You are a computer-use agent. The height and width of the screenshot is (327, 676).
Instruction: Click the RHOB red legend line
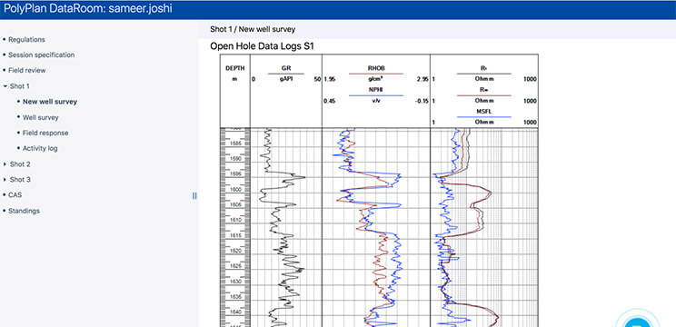coord(375,74)
